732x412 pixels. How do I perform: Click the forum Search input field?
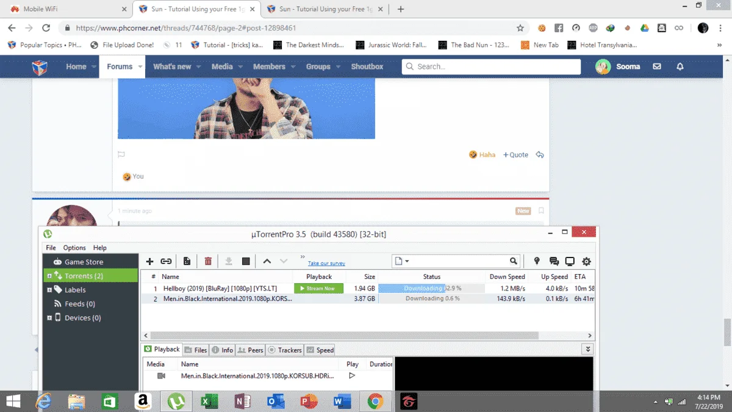pos(491,67)
